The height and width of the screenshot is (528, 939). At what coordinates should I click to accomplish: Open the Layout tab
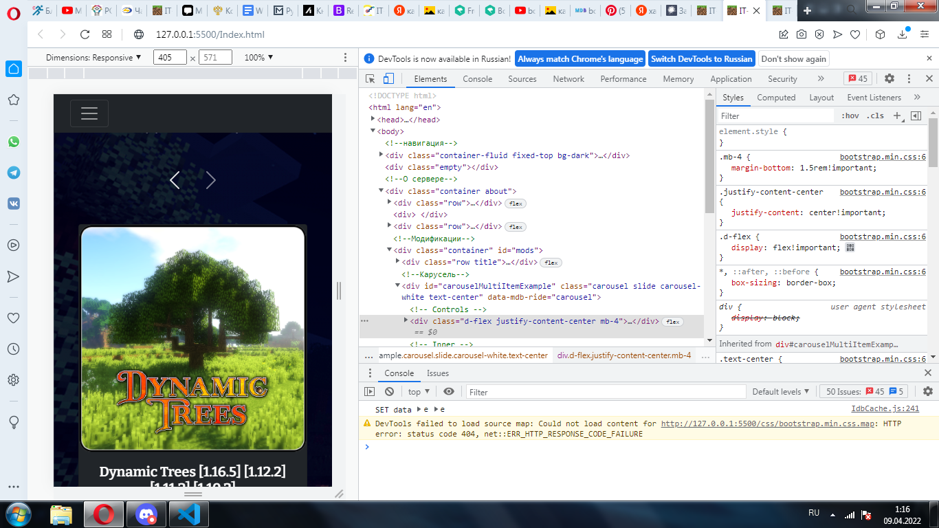tap(821, 98)
